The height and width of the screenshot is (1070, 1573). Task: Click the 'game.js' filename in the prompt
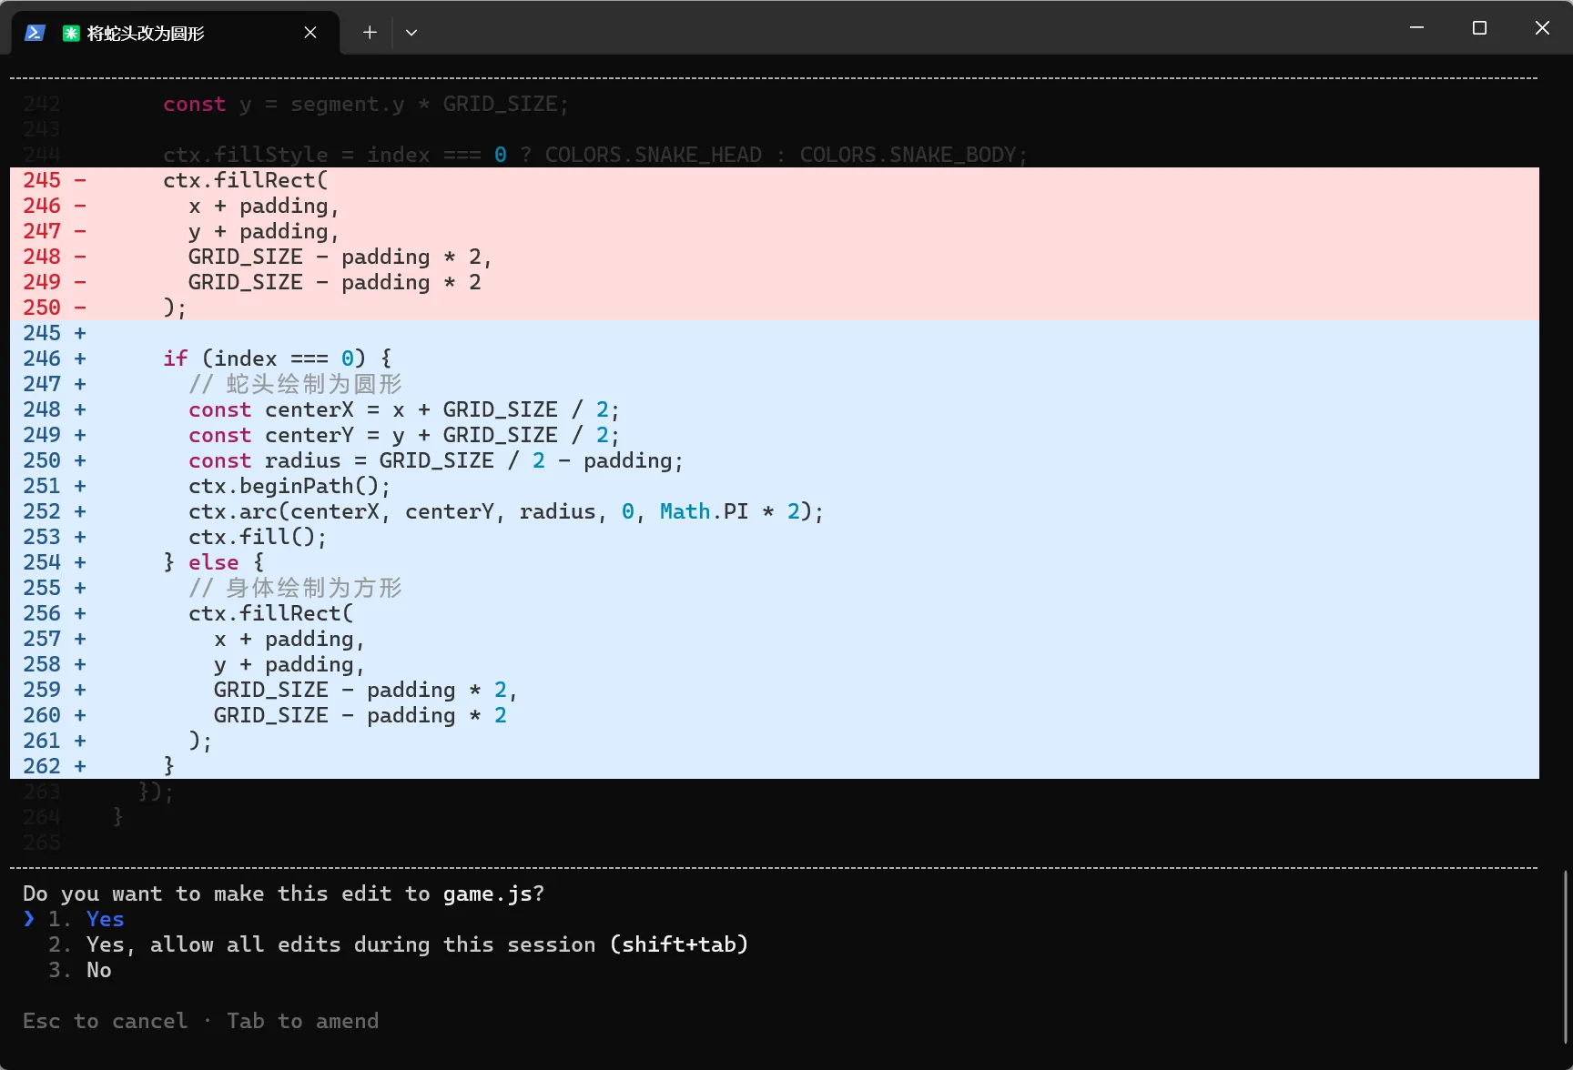pyautogui.click(x=487, y=893)
